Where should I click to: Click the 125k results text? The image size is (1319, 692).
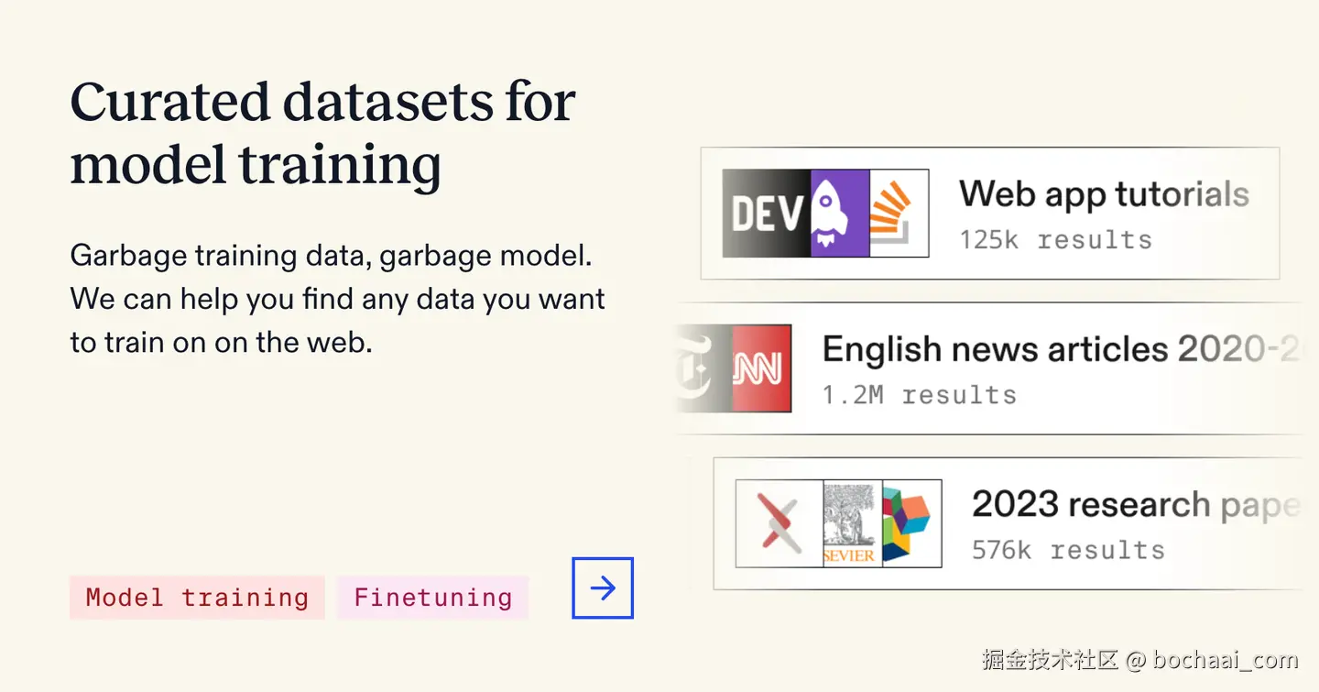click(x=1055, y=240)
